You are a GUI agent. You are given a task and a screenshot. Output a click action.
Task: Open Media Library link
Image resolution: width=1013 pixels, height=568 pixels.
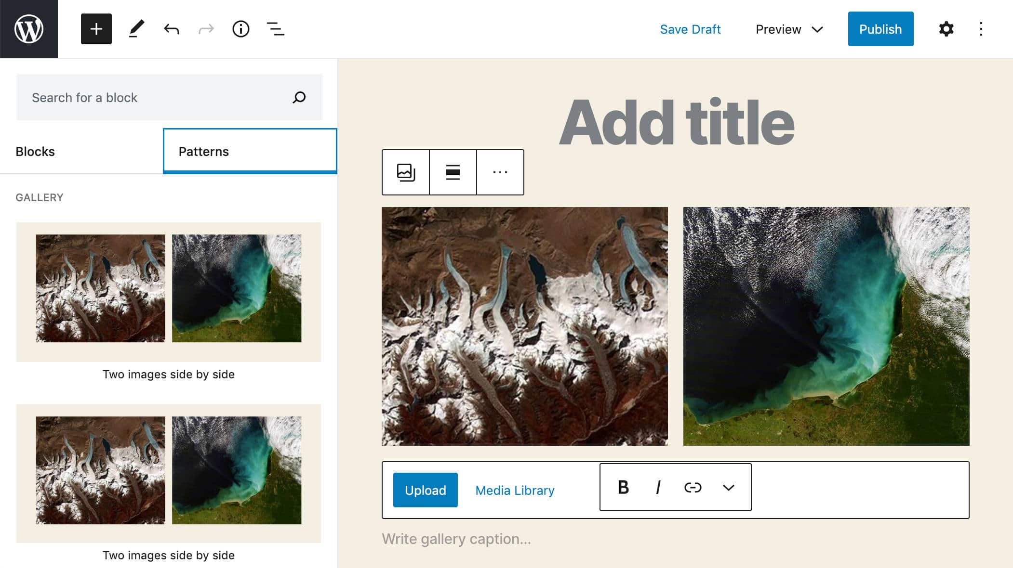point(515,490)
